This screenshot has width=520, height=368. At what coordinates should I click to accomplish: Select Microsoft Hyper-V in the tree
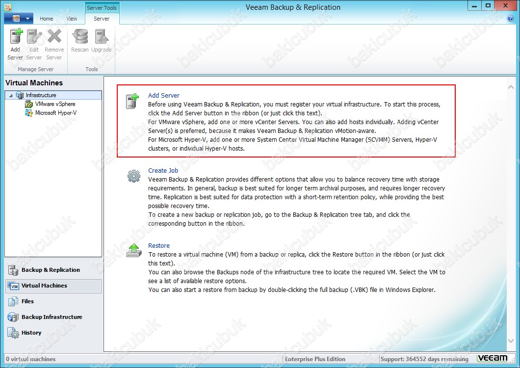tap(56, 113)
